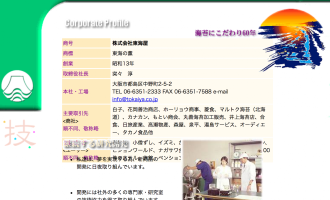Select the founding year 昭和13年
Viewport: 330px width, 200px height.
[123, 63]
